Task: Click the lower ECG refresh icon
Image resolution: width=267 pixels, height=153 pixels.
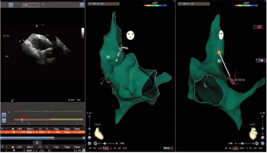Action: point(4,120)
